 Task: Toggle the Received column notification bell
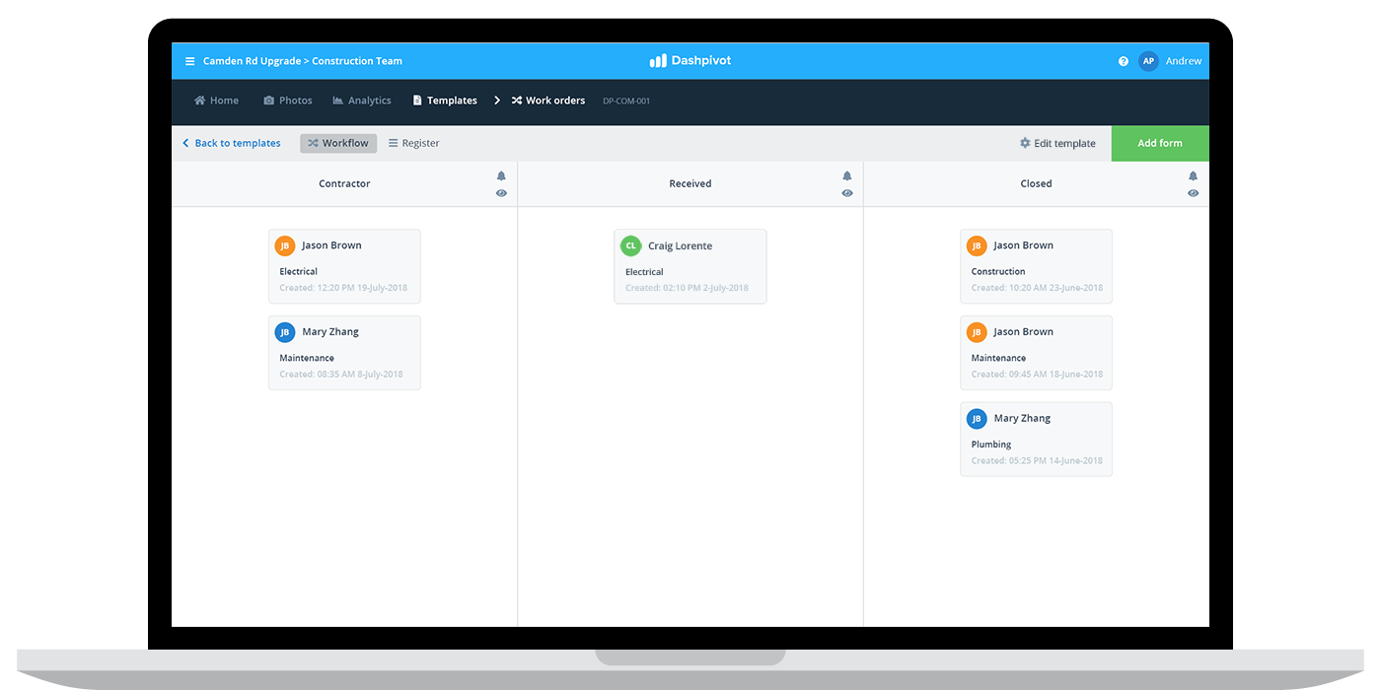(x=847, y=176)
